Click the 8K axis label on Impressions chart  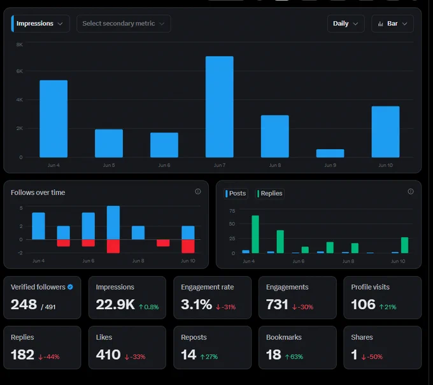coord(19,45)
